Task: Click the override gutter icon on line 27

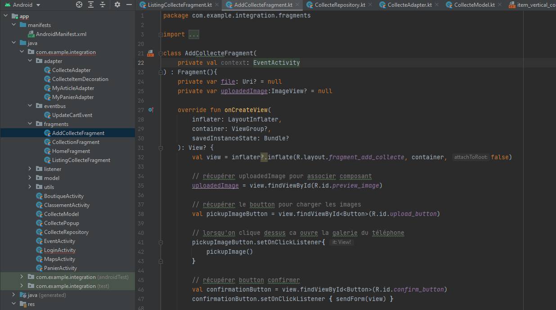Action: [151, 110]
